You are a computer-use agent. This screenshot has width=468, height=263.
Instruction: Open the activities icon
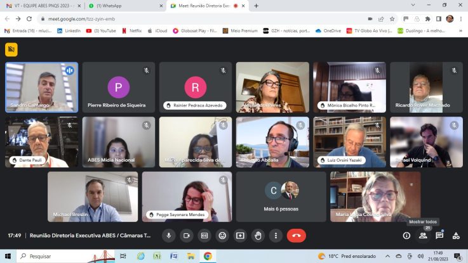pyautogui.click(x=456, y=235)
